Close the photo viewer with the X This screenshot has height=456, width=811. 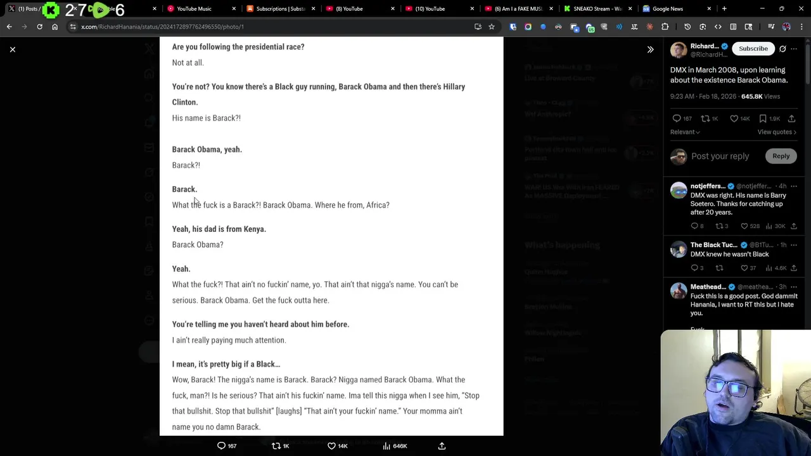tap(12, 49)
